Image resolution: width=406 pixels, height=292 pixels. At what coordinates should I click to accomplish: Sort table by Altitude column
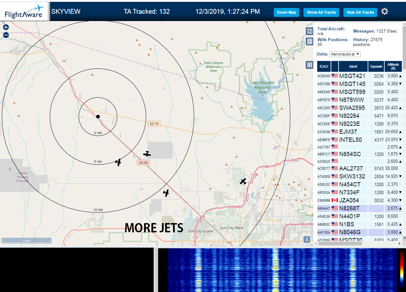pyautogui.click(x=393, y=66)
